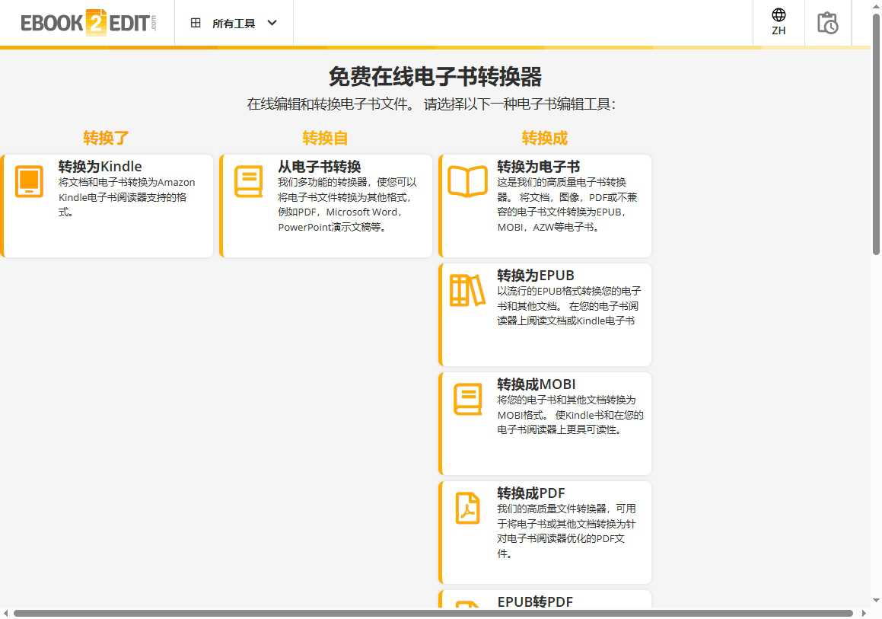Click the 转换了 column heading
Viewport: 882px width, 619px height.
coord(106,138)
